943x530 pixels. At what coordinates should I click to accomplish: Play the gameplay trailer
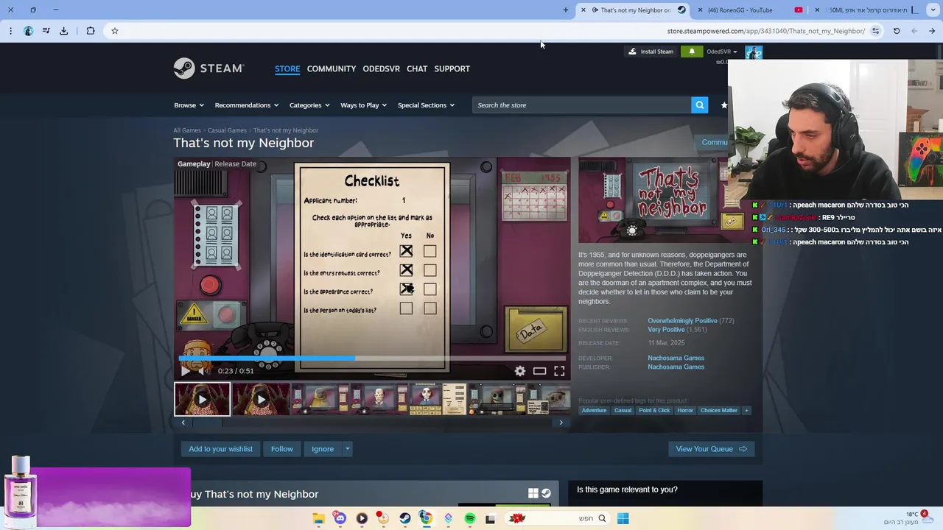point(185,371)
